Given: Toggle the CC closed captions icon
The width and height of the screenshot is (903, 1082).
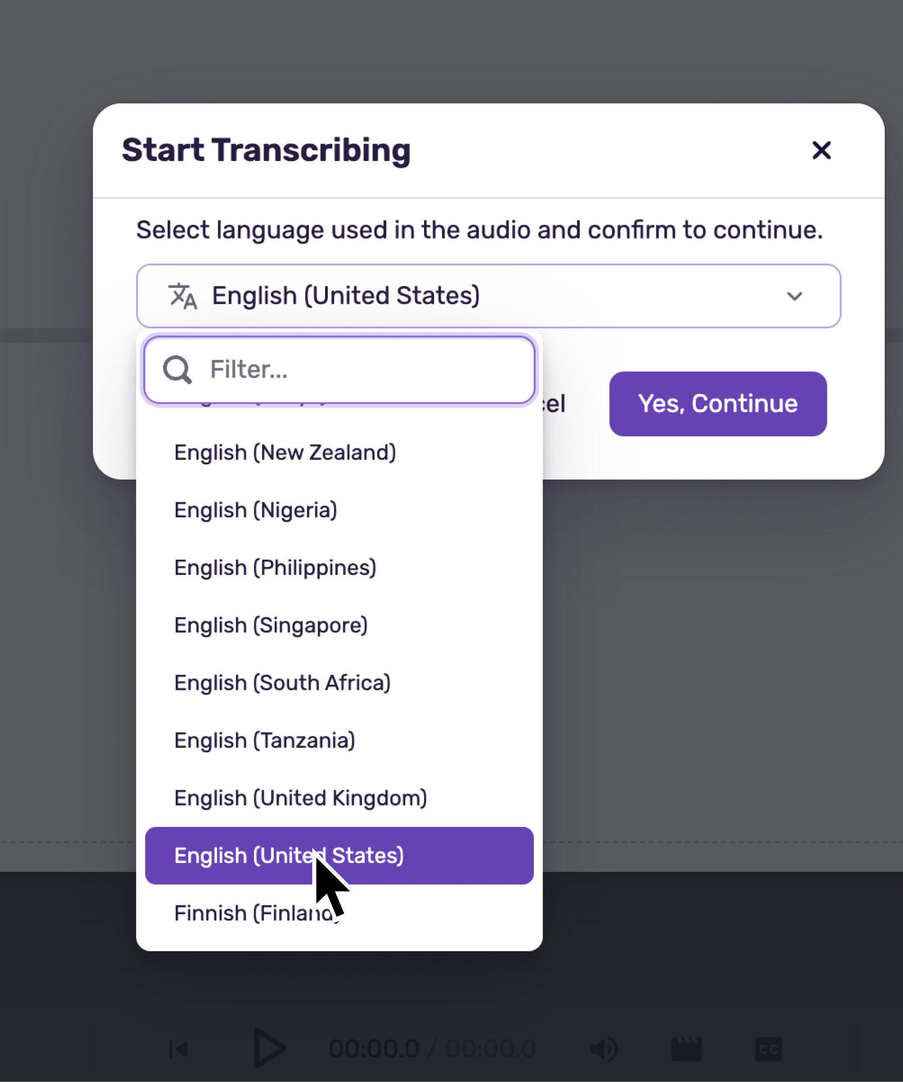Looking at the screenshot, I should 768,1049.
